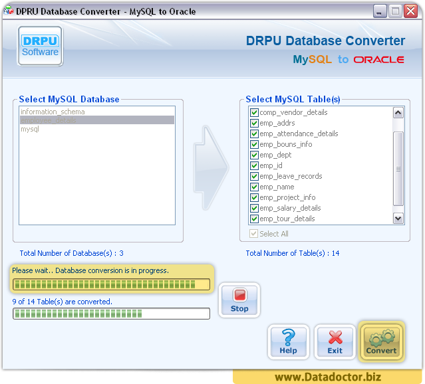The image size is (425, 384).
Task: Click table list scroll up arrow
Action: click(x=398, y=113)
